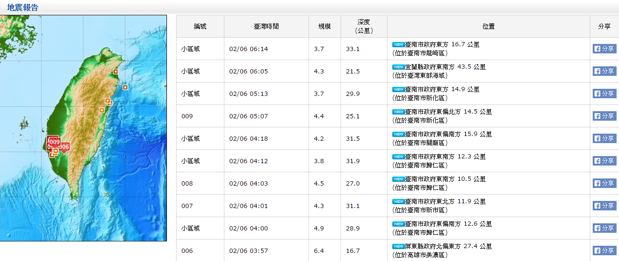
Task: Select offshore epicenter marker east of Yilan
Action: click(125, 87)
